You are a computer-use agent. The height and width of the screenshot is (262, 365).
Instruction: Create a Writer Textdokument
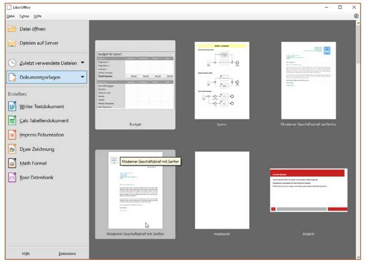(47, 106)
